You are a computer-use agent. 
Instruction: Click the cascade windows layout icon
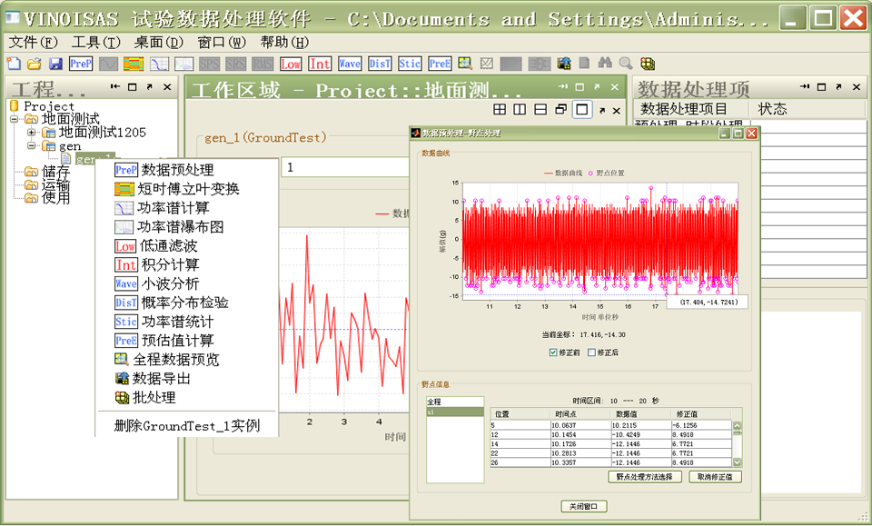pyautogui.click(x=560, y=110)
